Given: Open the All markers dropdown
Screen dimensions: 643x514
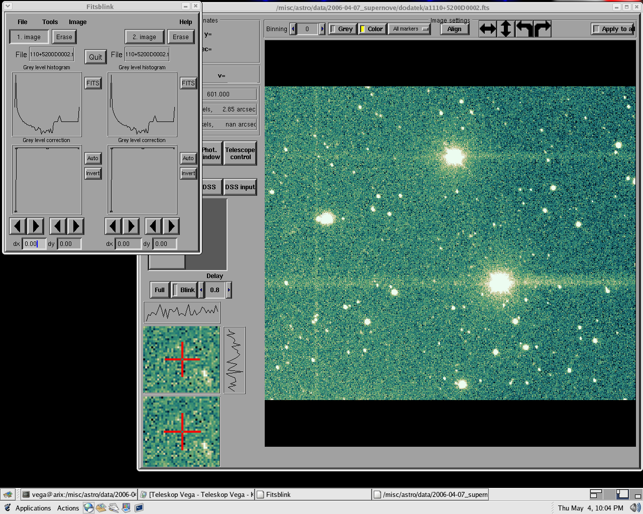Looking at the screenshot, I should pyautogui.click(x=409, y=29).
